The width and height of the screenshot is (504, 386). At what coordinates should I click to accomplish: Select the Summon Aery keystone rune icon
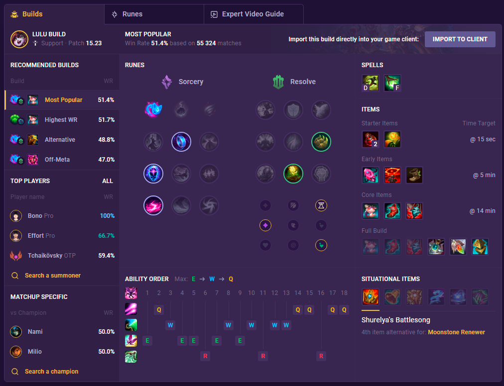pos(153,110)
